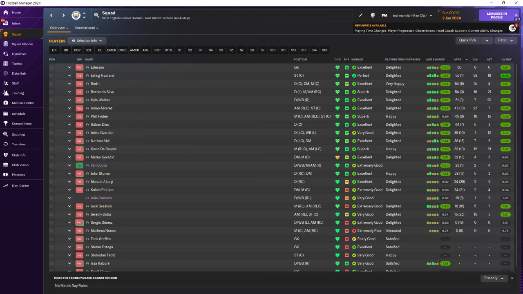Open the Friendly match type dropdown
Viewport: 523px width, 294px height.
(494, 278)
